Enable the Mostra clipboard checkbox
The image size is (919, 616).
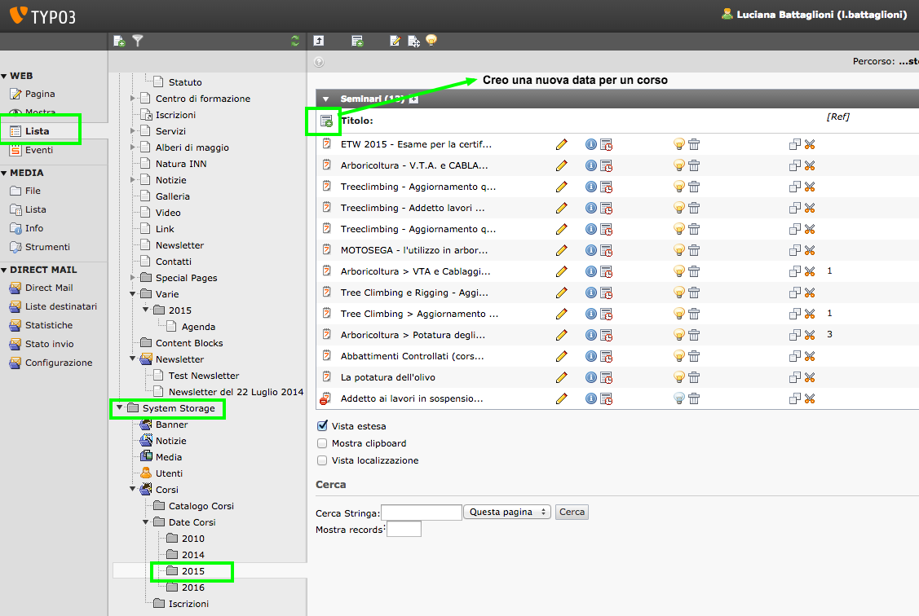pos(322,443)
